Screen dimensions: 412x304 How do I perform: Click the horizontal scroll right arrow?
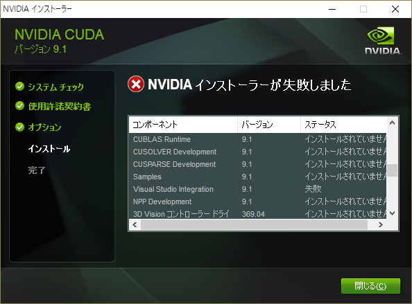pyautogui.click(x=380, y=225)
